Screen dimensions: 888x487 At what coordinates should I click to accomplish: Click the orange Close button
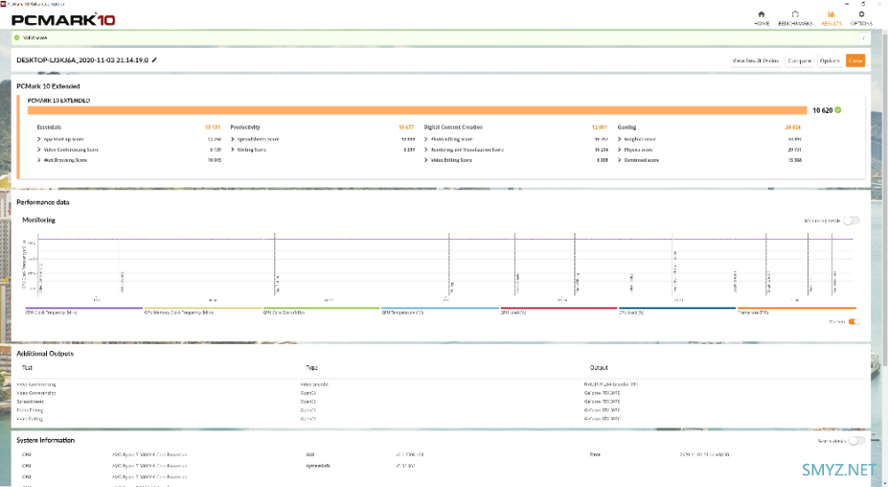coord(855,60)
